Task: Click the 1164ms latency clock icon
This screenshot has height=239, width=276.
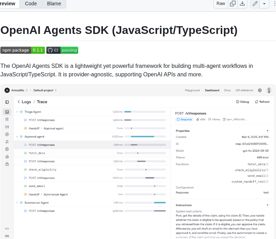Action: [x=209, y=119]
